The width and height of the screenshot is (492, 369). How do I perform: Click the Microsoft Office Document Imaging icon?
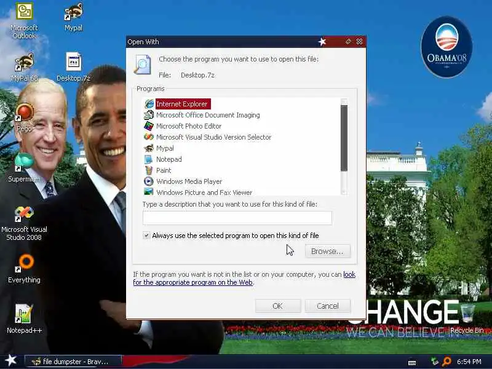(149, 115)
